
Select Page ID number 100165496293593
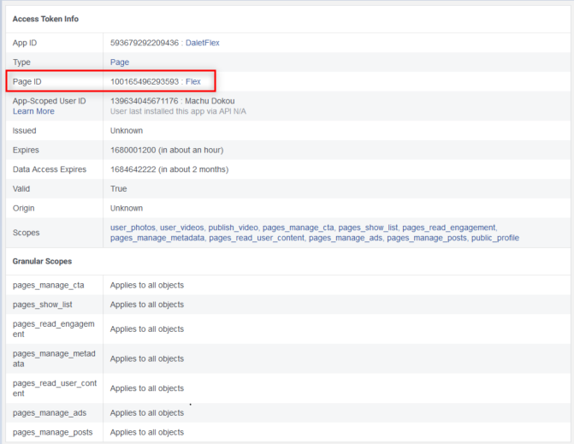click(145, 81)
